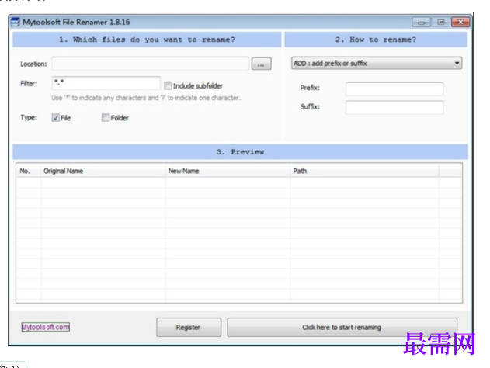The height and width of the screenshot is (368, 490).
Task: Uncheck the File type checkbox
Action: coord(56,118)
